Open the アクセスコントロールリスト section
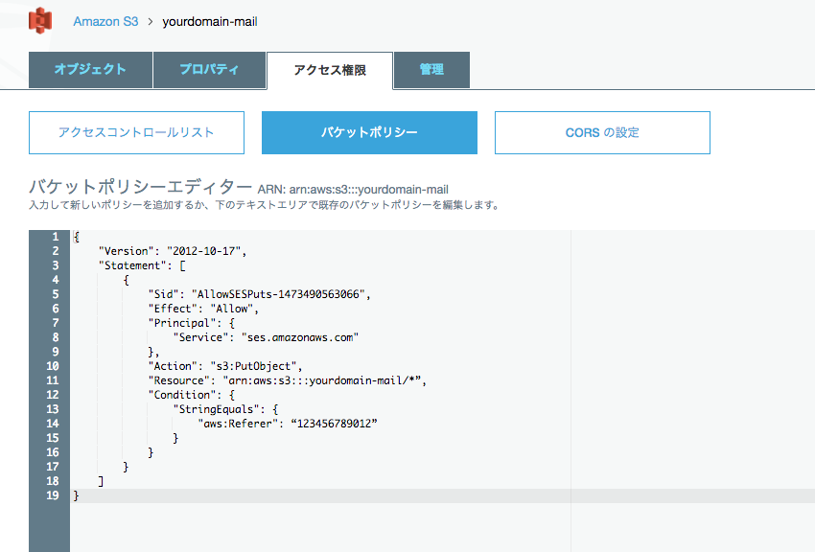815x552 pixels. coord(137,132)
